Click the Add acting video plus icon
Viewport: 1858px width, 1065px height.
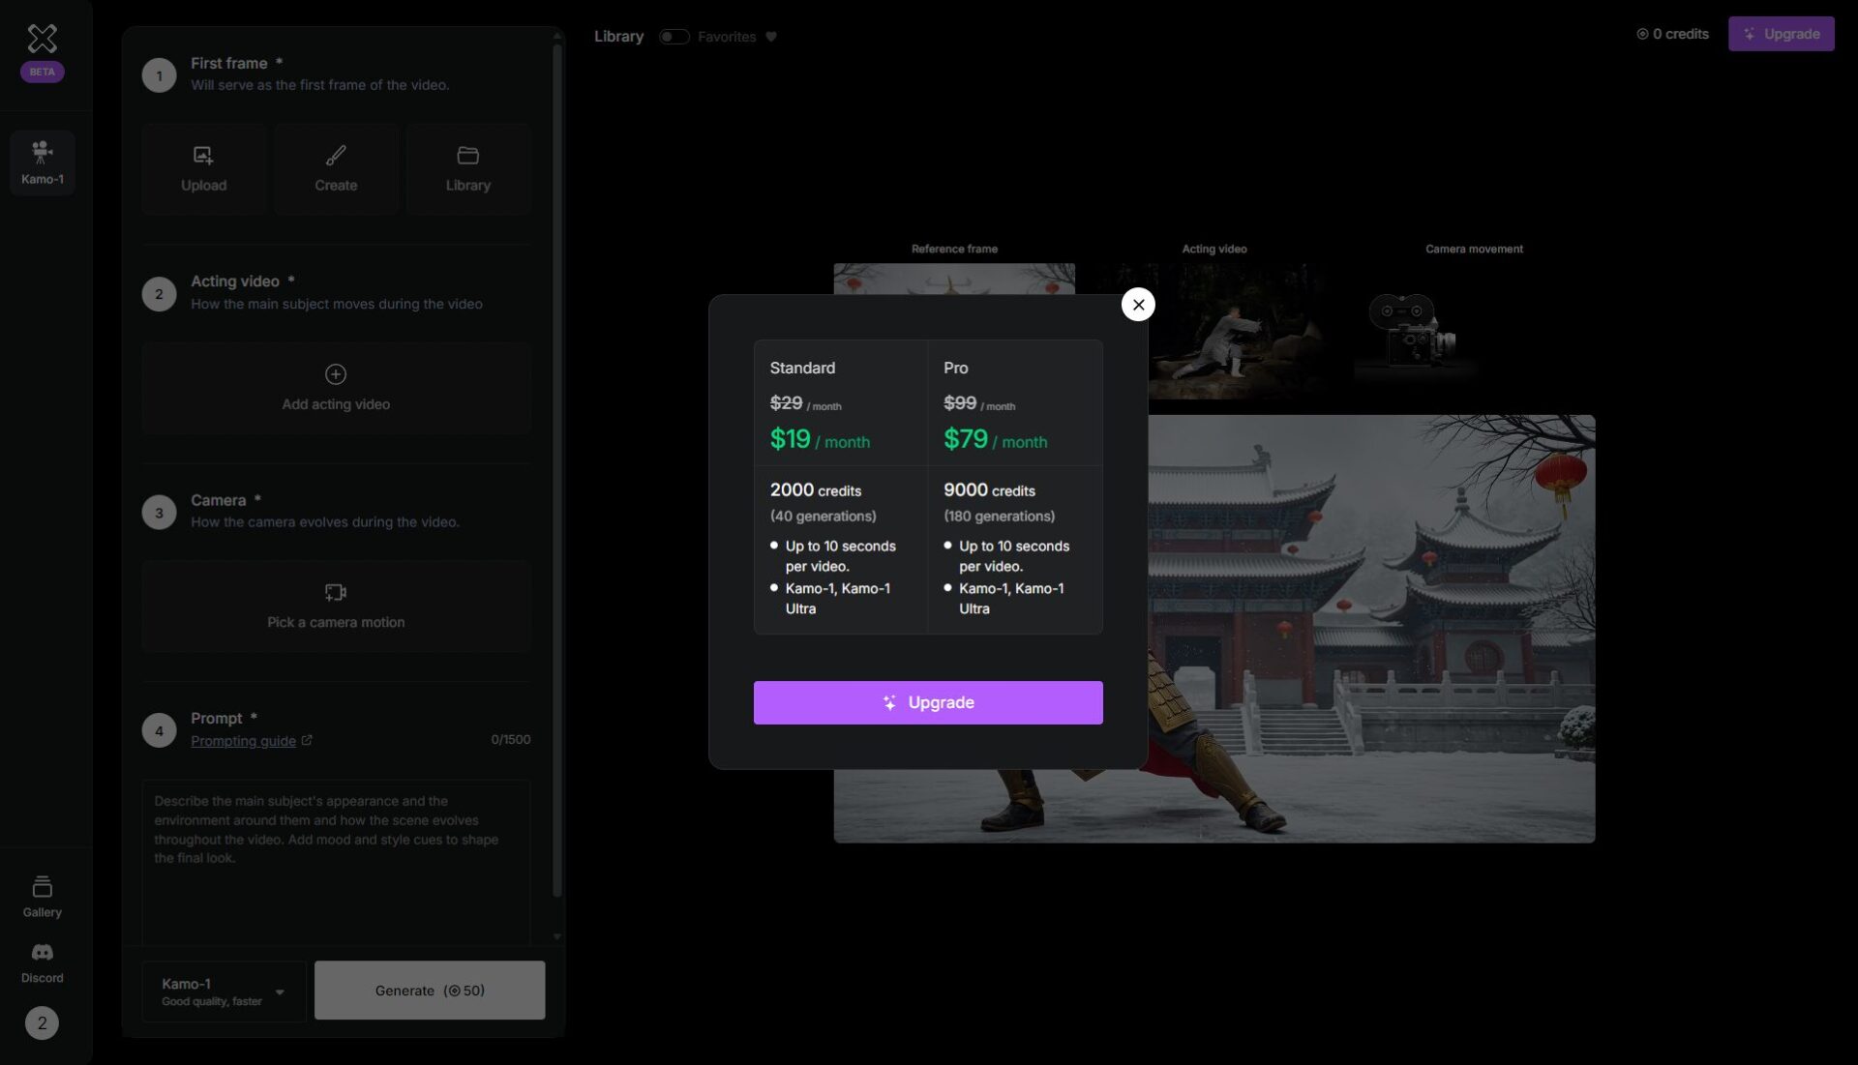tap(336, 374)
